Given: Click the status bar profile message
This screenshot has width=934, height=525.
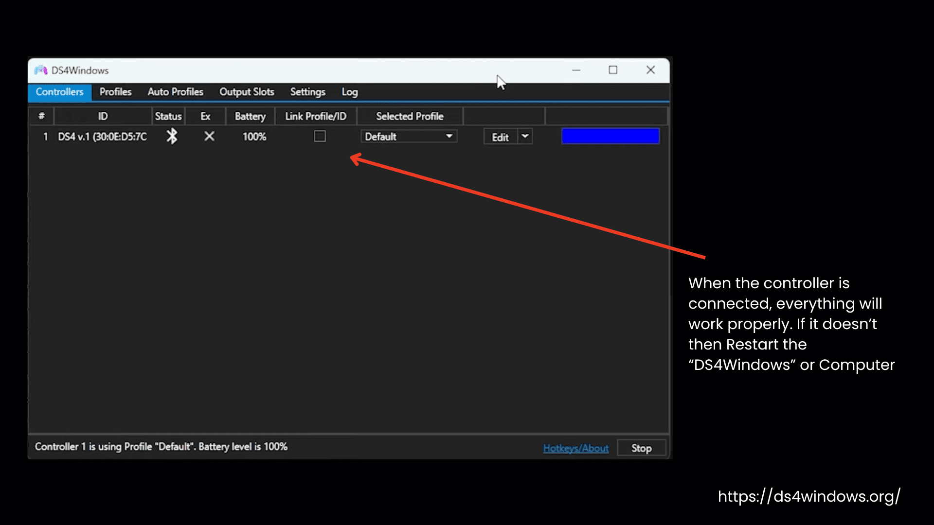Looking at the screenshot, I should [161, 446].
